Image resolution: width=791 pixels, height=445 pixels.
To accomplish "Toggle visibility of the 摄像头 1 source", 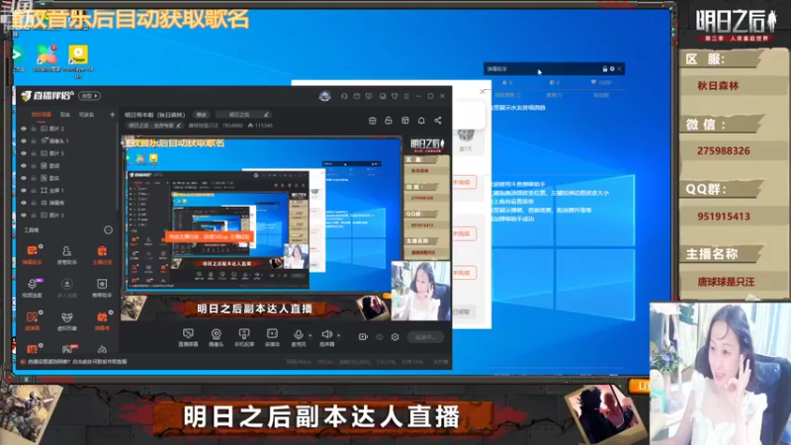I will pos(23,140).
